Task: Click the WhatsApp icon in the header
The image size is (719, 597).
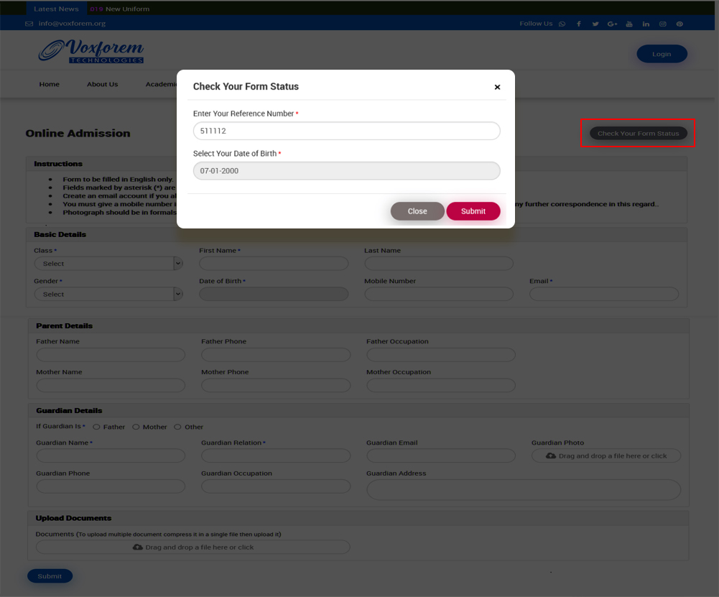Action: point(562,24)
